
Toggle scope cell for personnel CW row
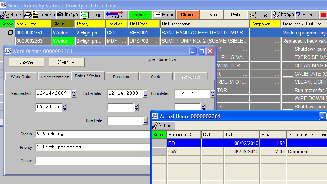click(x=159, y=151)
